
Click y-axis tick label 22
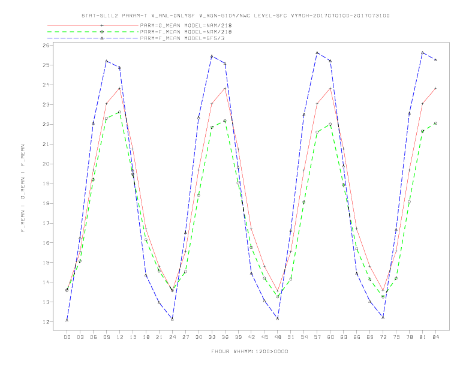click(46, 125)
